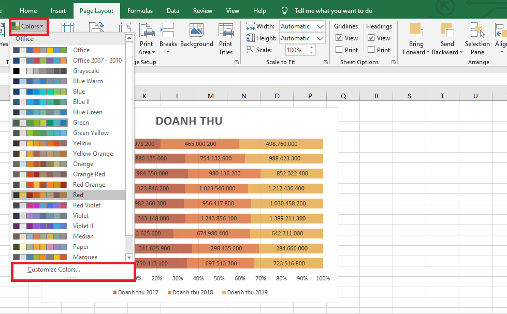Click the Tell me lightbulb icon
This screenshot has width=507, height=314.
click(284, 11)
